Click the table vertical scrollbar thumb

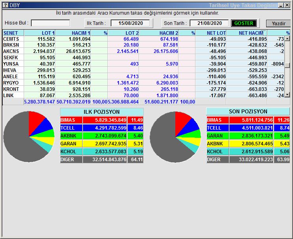coord(287,65)
